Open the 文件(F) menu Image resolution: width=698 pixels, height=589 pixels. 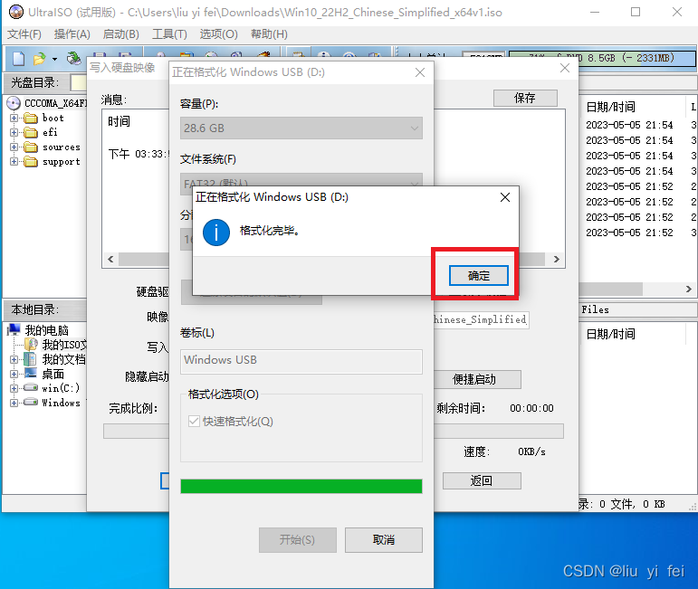(x=24, y=34)
